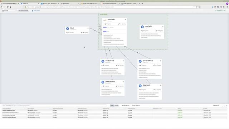Click the blue circle icon of tblshoot
Viewport: 229px width, 129px height.
point(140,86)
